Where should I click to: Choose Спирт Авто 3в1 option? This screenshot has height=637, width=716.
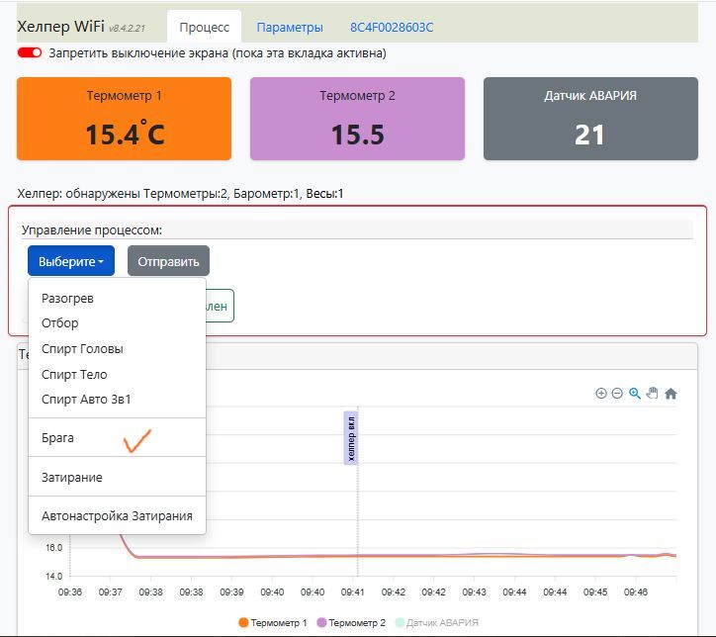click(x=117, y=399)
